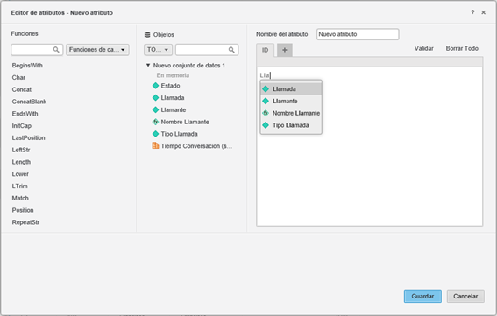
Task: Click the Nombre Llamante derived attribute icon
Action: [x=155, y=122]
